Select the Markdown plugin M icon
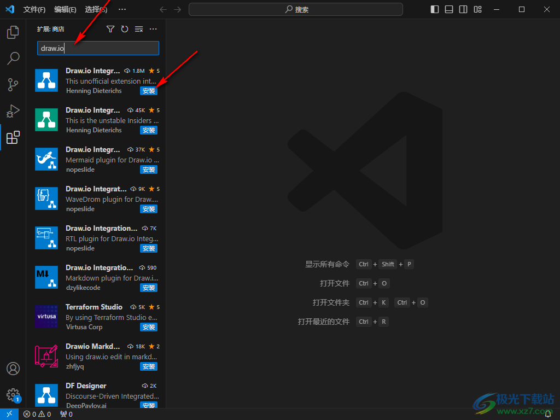The height and width of the screenshot is (420, 560). (x=46, y=277)
